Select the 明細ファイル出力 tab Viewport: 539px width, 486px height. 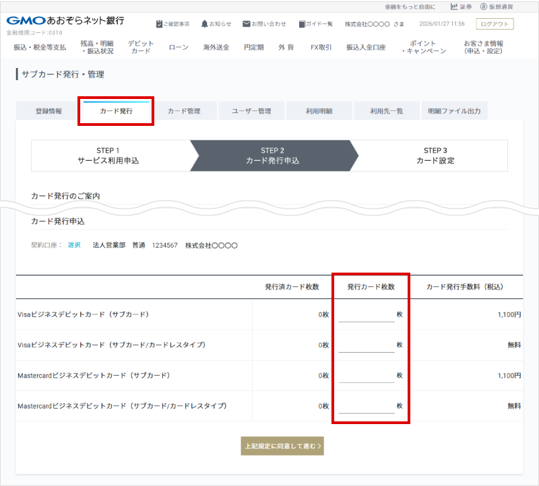coord(454,111)
